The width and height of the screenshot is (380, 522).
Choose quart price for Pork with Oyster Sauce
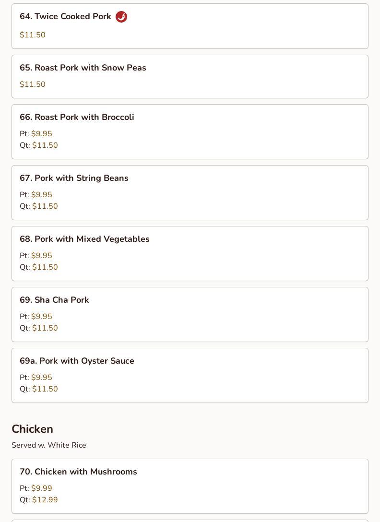click(45, 389)
